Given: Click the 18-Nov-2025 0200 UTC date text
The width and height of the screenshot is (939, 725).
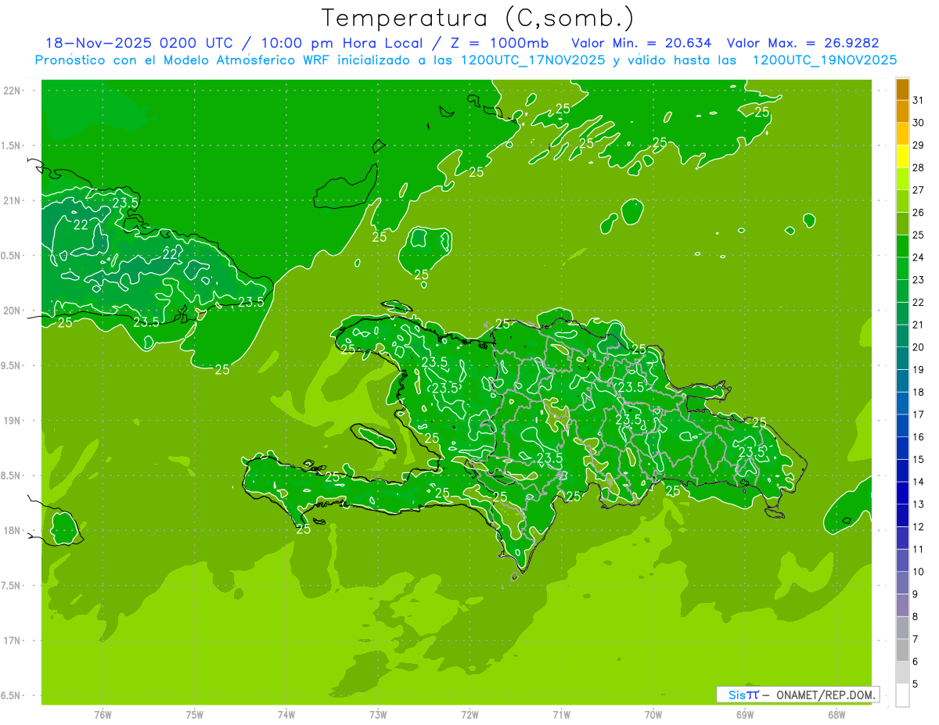Looking at the screenshot, I should (139, 43).
